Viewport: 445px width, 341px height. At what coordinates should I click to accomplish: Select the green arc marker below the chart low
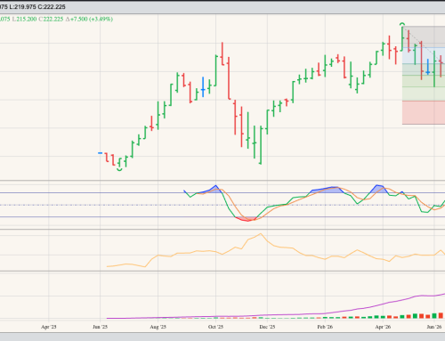(x=119, y=170)
